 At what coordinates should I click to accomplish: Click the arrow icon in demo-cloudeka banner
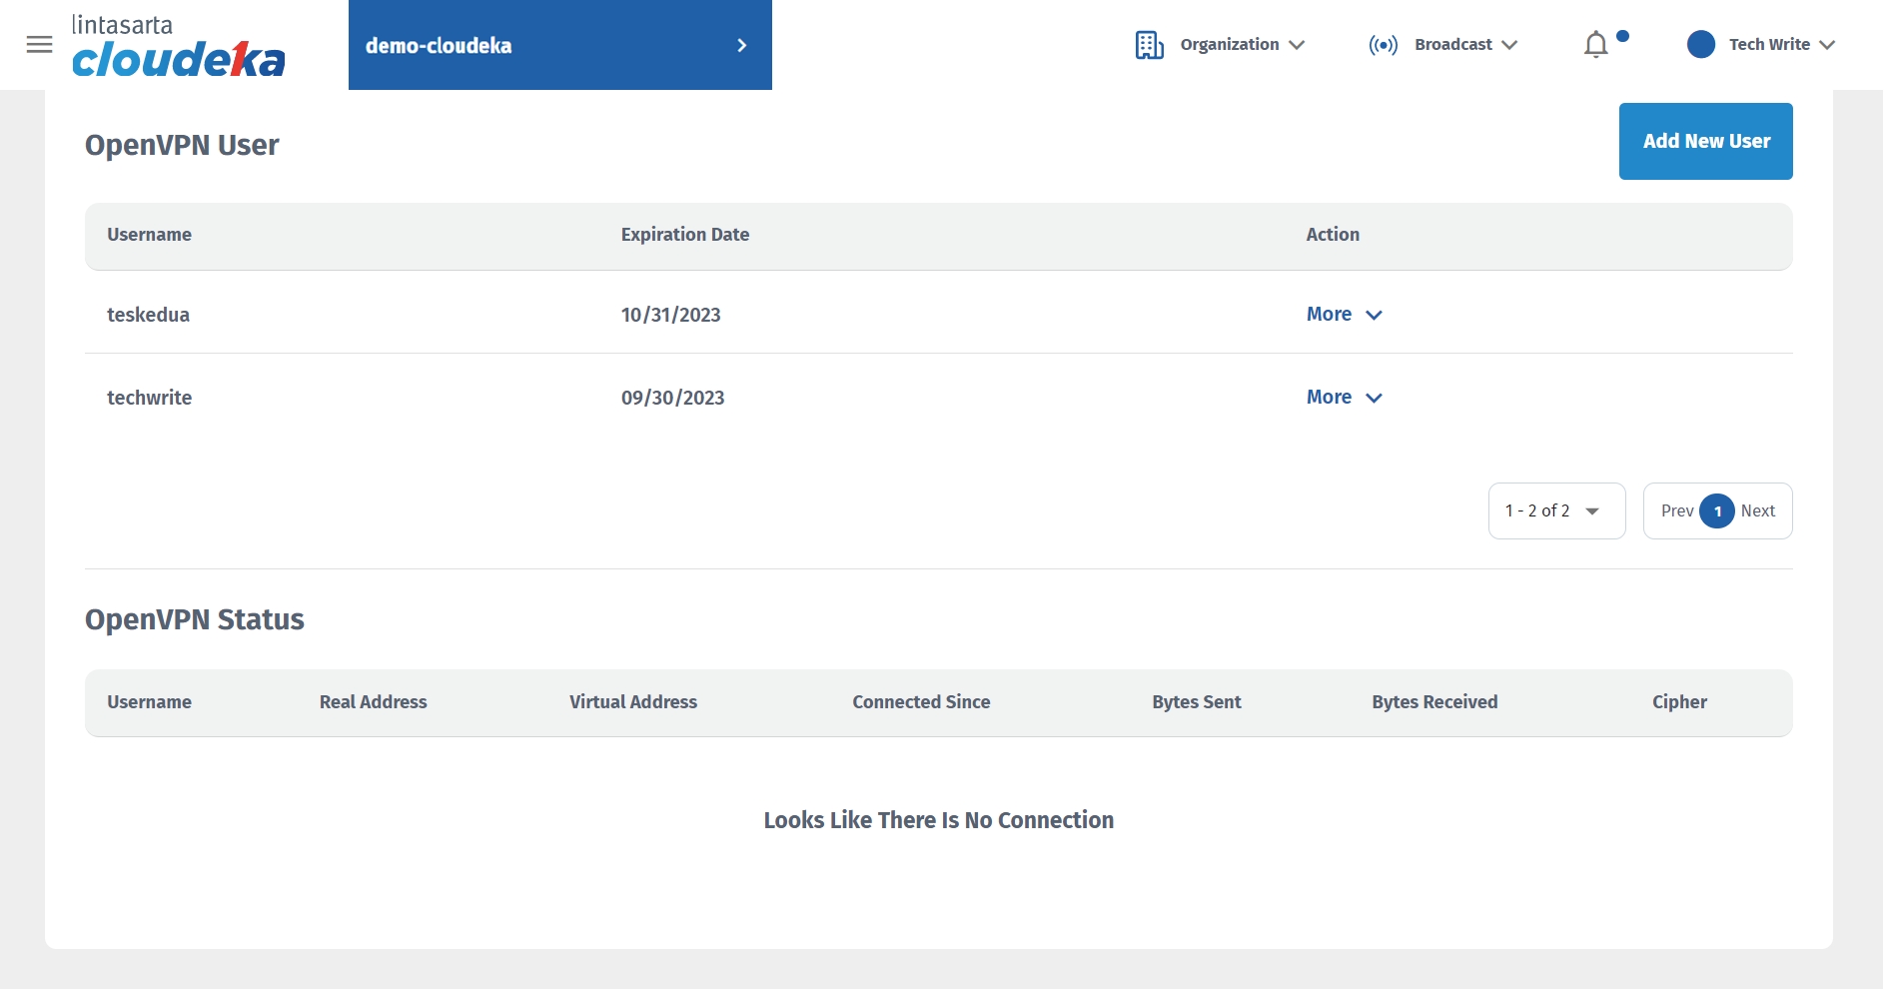pos(741,45)
